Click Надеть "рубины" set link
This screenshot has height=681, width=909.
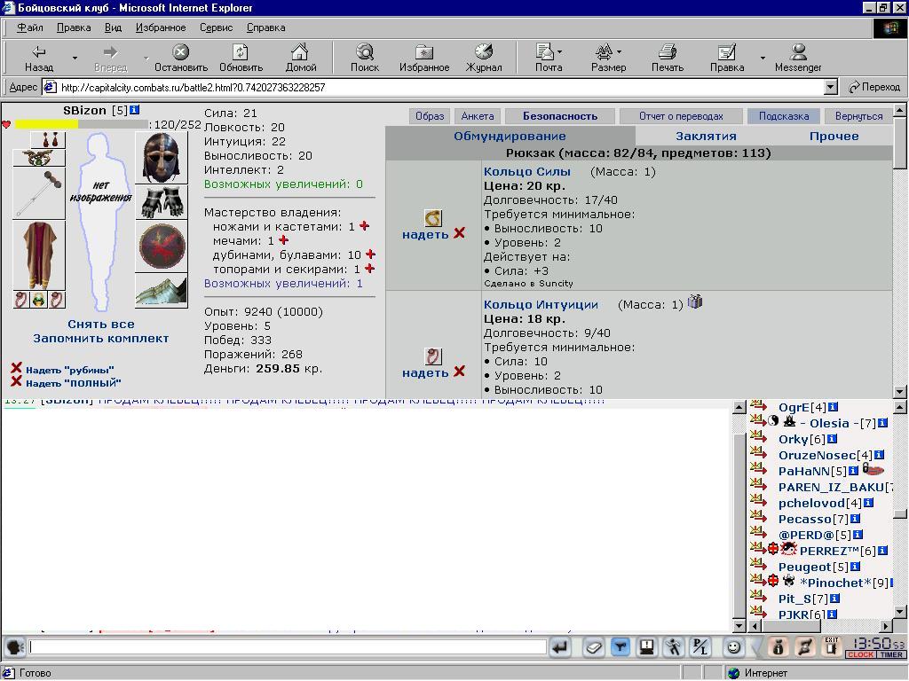tap(69, 370)
